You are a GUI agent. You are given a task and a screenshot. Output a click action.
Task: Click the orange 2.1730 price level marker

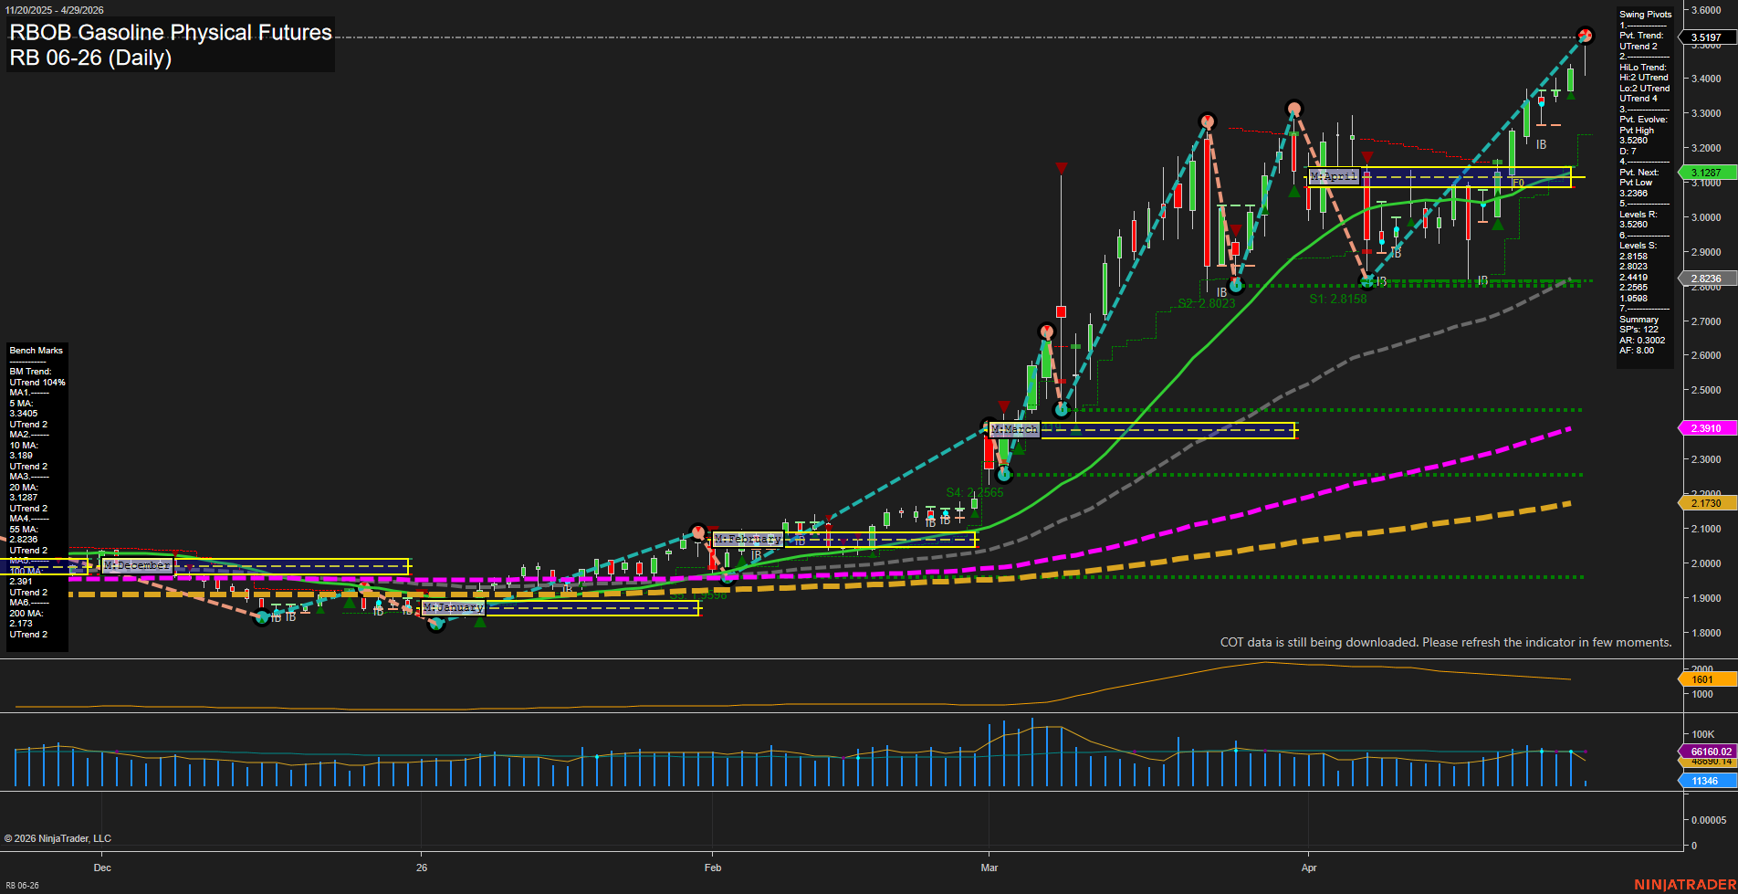point(1704,503)
